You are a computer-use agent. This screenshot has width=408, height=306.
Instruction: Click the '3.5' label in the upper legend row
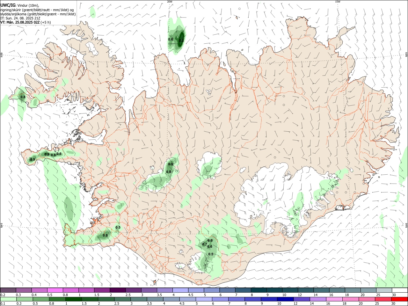159,295
